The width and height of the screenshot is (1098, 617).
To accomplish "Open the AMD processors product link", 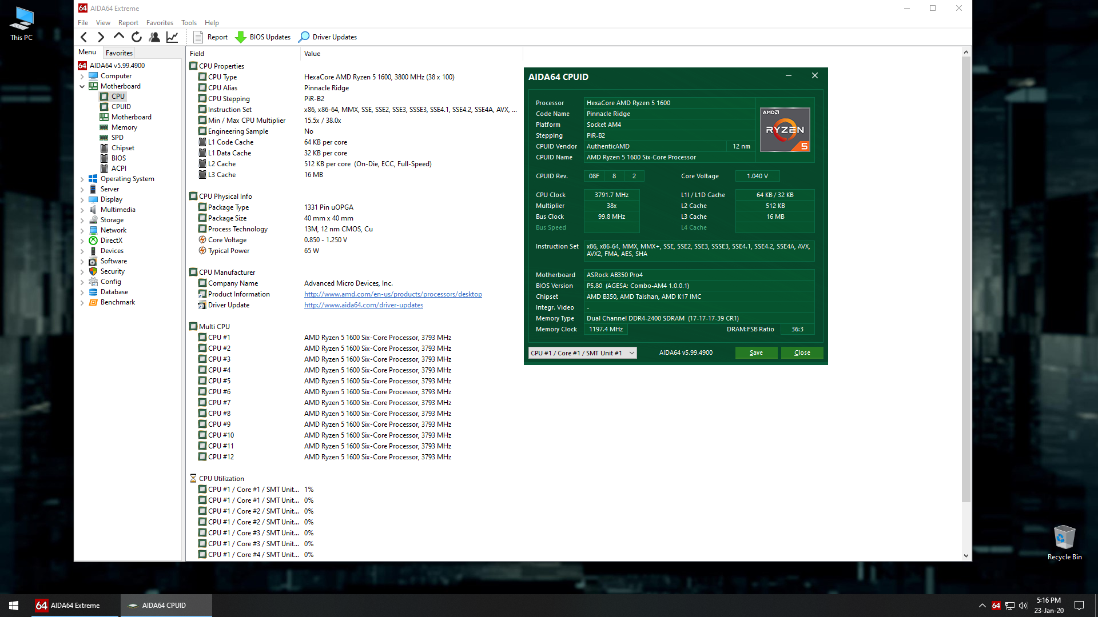I will pos(393,294).
